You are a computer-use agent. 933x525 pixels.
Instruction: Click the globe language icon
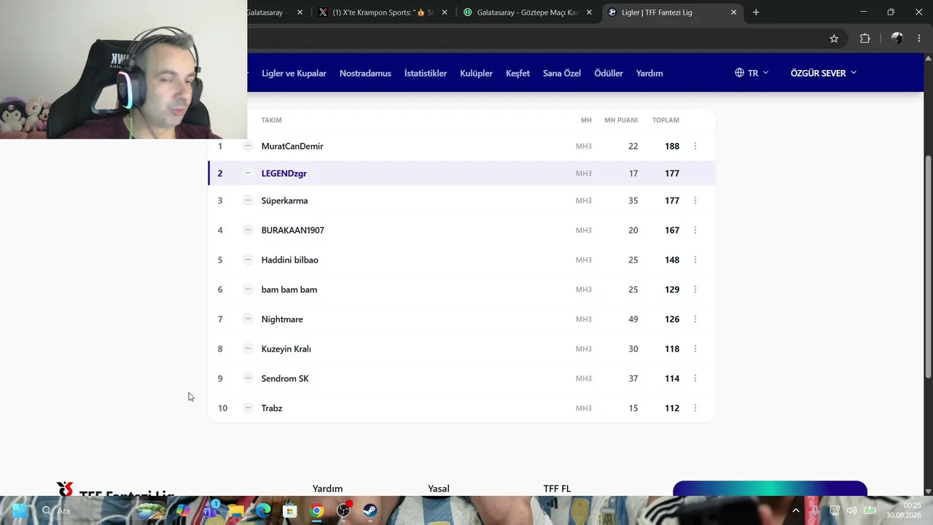[739, 73]
